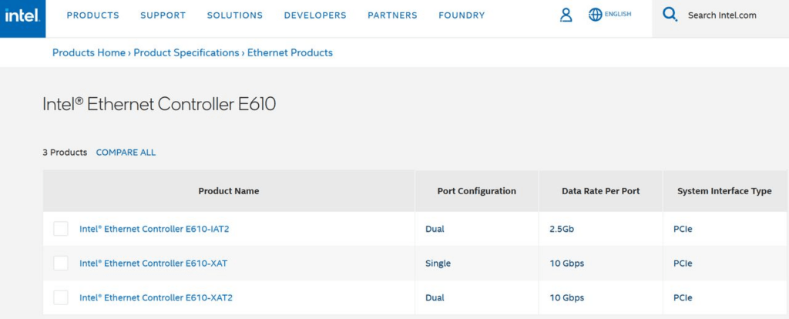Open the Products menu

tap(93, 15)
